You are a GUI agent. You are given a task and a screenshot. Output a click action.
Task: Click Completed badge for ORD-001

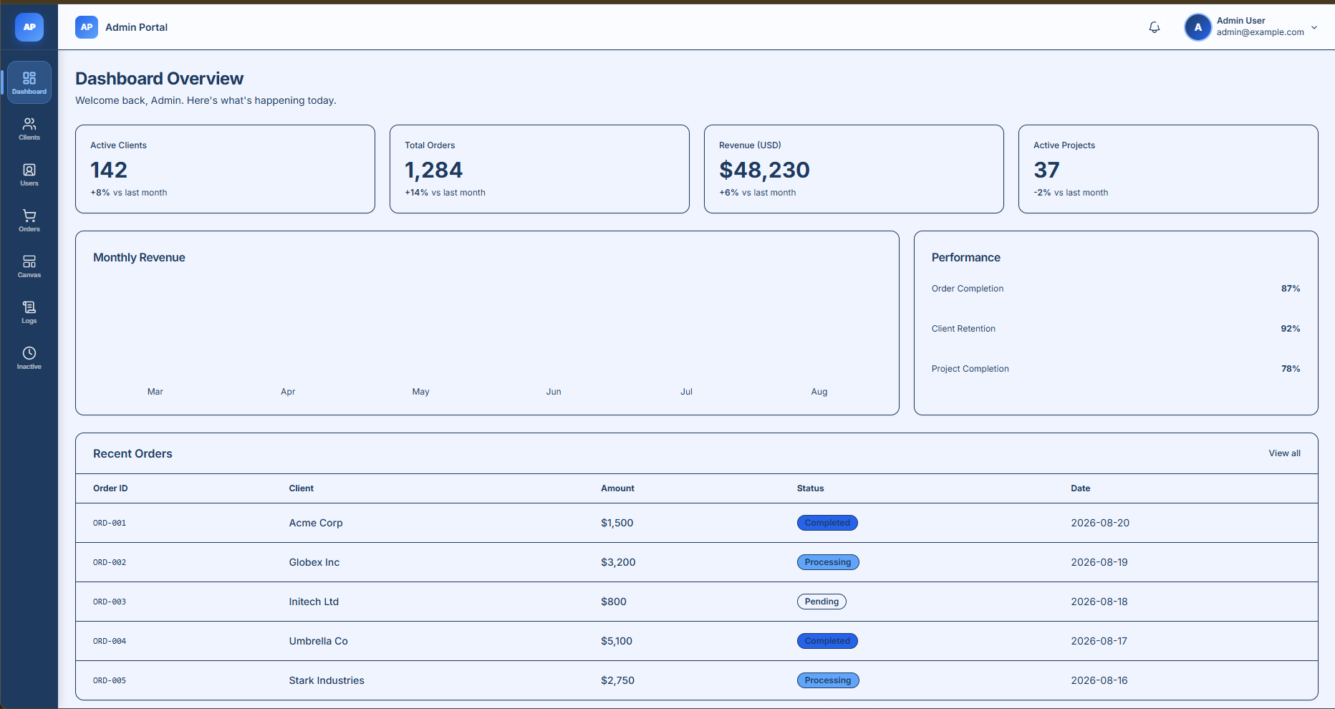827,523
